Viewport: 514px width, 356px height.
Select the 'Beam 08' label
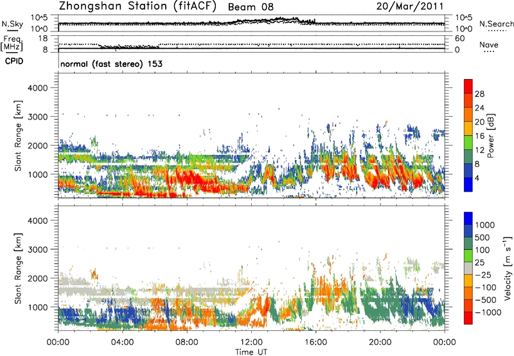pyautogui.click(x=251, y=7)
